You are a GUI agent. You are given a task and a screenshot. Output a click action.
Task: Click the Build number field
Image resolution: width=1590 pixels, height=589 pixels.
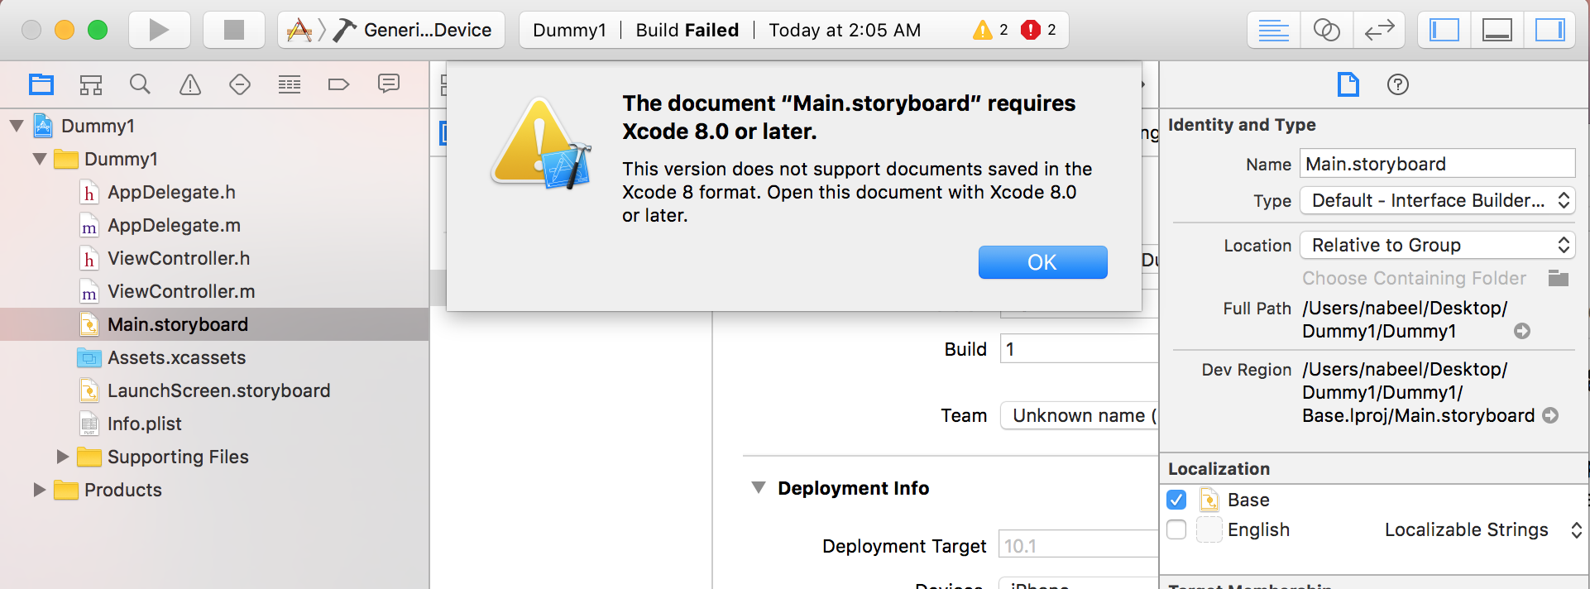pyautogui.click(x=1079, y=349)
